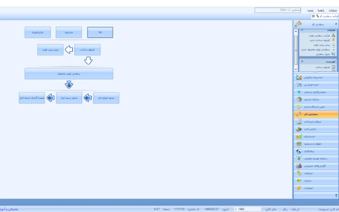This screenshot has height=212, width=339.
Task: Go to the حسابداری module icon
Action: coord(299,136)
